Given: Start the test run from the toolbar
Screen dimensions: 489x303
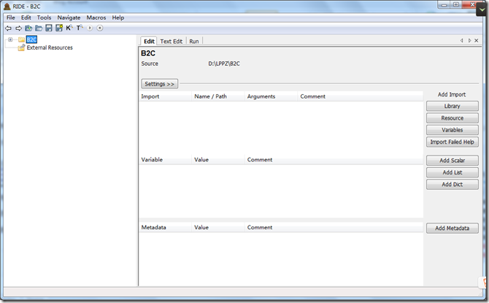Looking at the screenshot, I should 90,28.
